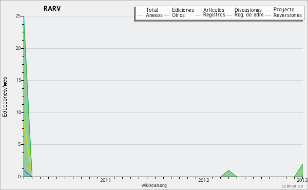Click the 'CC BY-SA 3.0' license text
The image size is (308, 190).
tap(292, 186)
